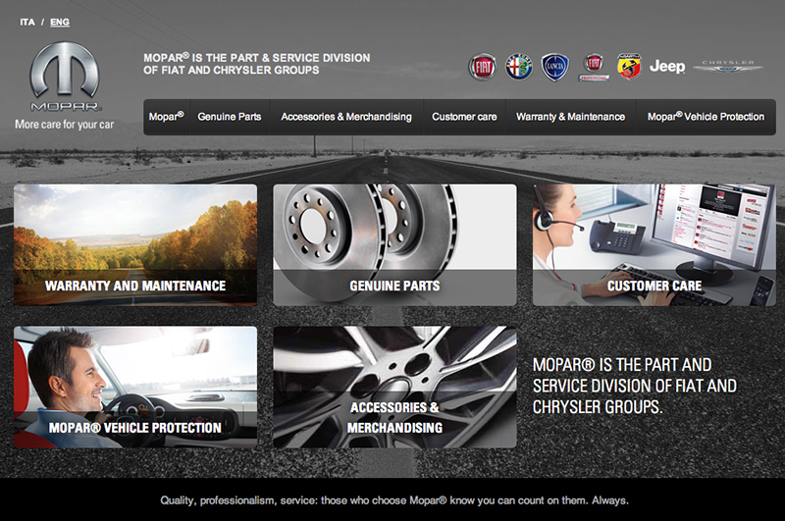Select the Abarth scorpion logo
This screenshot has height=521, width=785.
(x=629, y=67)
